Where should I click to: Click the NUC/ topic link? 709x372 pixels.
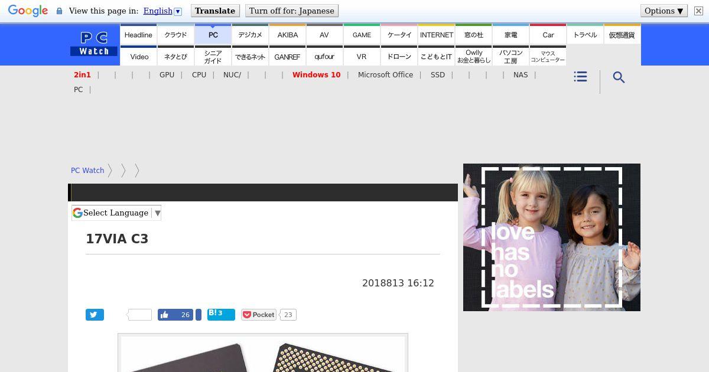click(x=232, y=75)
